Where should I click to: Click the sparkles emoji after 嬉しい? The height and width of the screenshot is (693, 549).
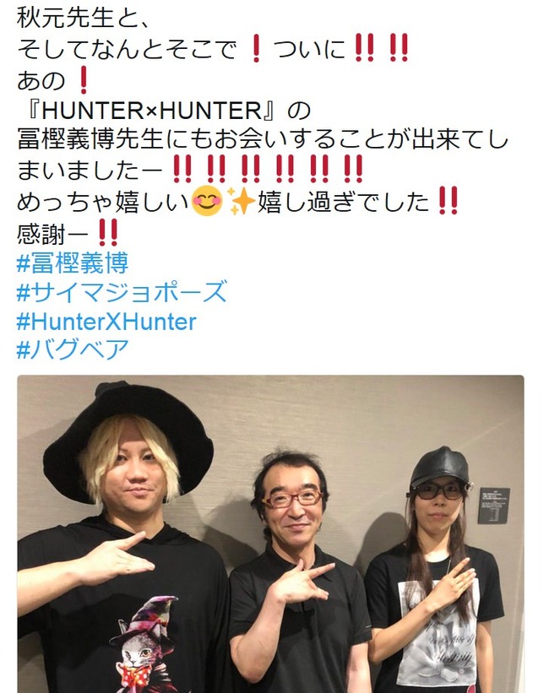240,201
